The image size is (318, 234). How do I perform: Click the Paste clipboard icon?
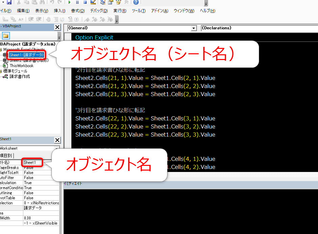pos(34,2)
